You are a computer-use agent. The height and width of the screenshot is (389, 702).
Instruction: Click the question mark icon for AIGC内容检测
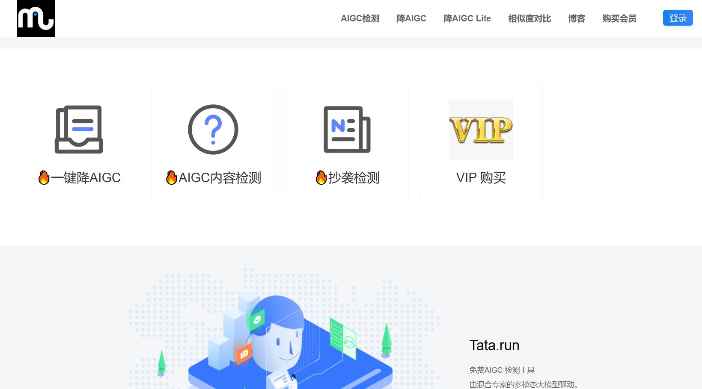pos(213,130)
